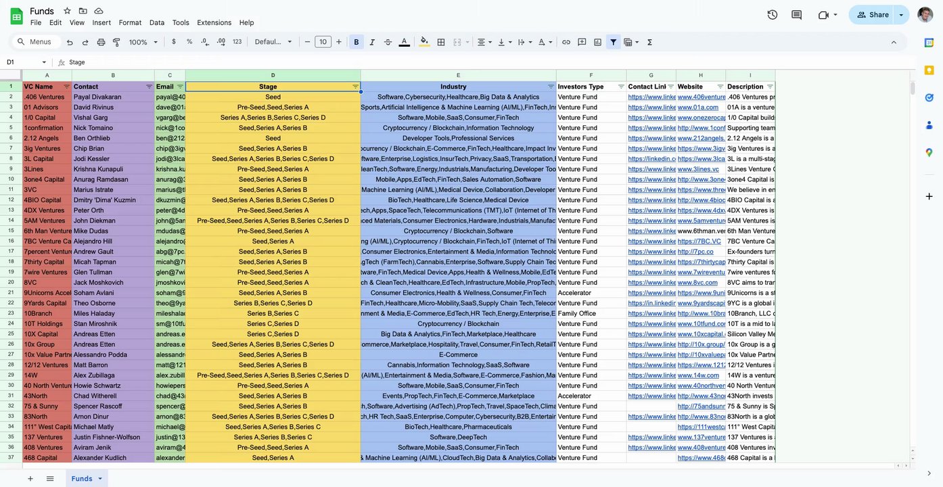Open the Data menu

157,22
